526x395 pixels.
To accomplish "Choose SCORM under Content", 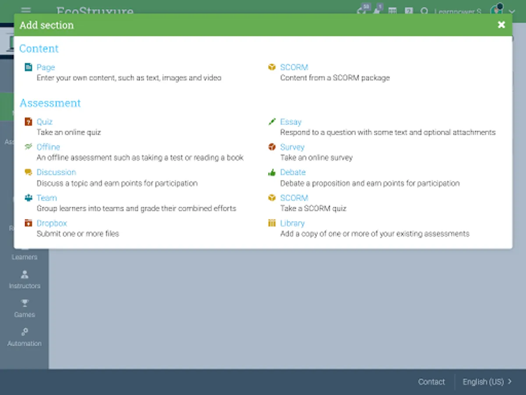I will tap(294, 67).
